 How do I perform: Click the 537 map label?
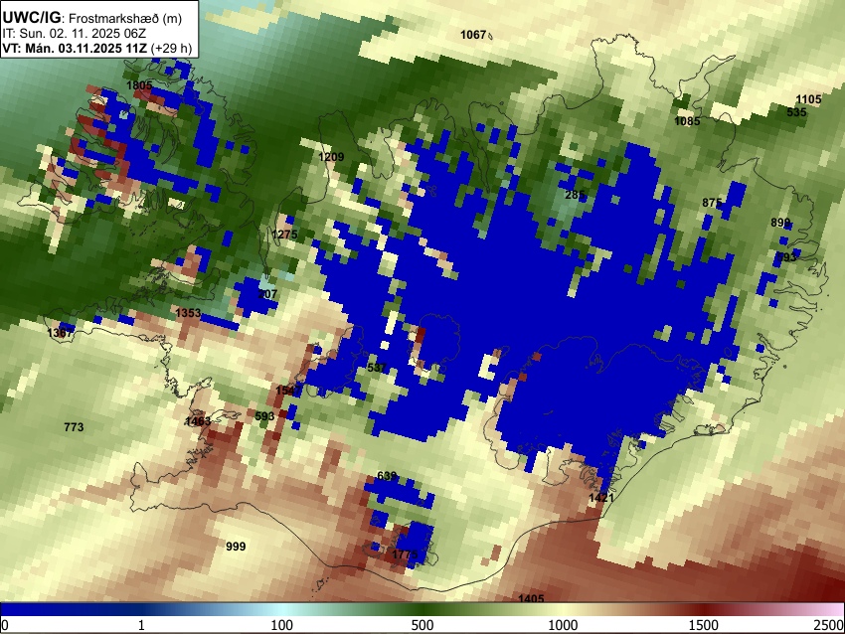[377, 368]
